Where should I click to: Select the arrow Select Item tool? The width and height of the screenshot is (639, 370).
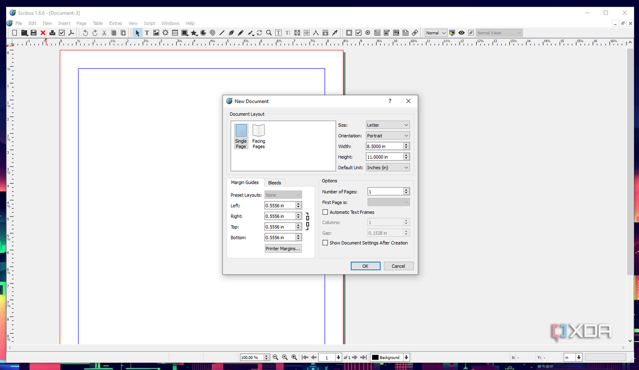137,33
